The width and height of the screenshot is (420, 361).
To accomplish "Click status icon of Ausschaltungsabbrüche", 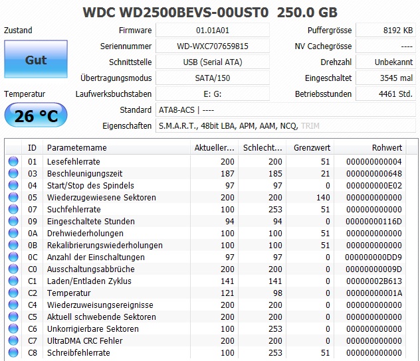I will (13, 269).
